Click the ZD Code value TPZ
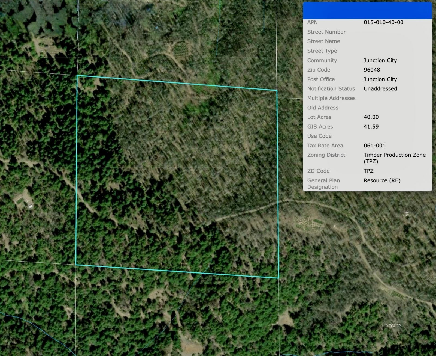This screenshot has width=436, height=356. click(368, 171)
